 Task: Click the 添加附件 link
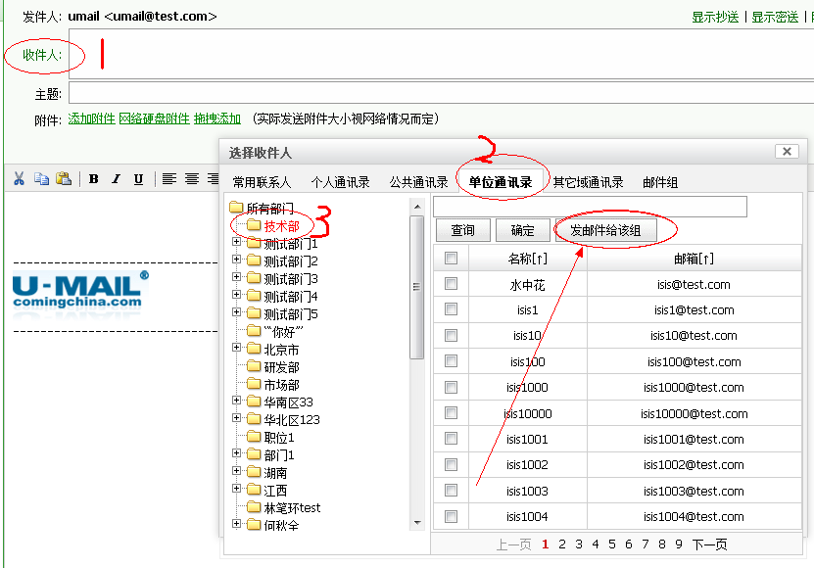[91, 118]
